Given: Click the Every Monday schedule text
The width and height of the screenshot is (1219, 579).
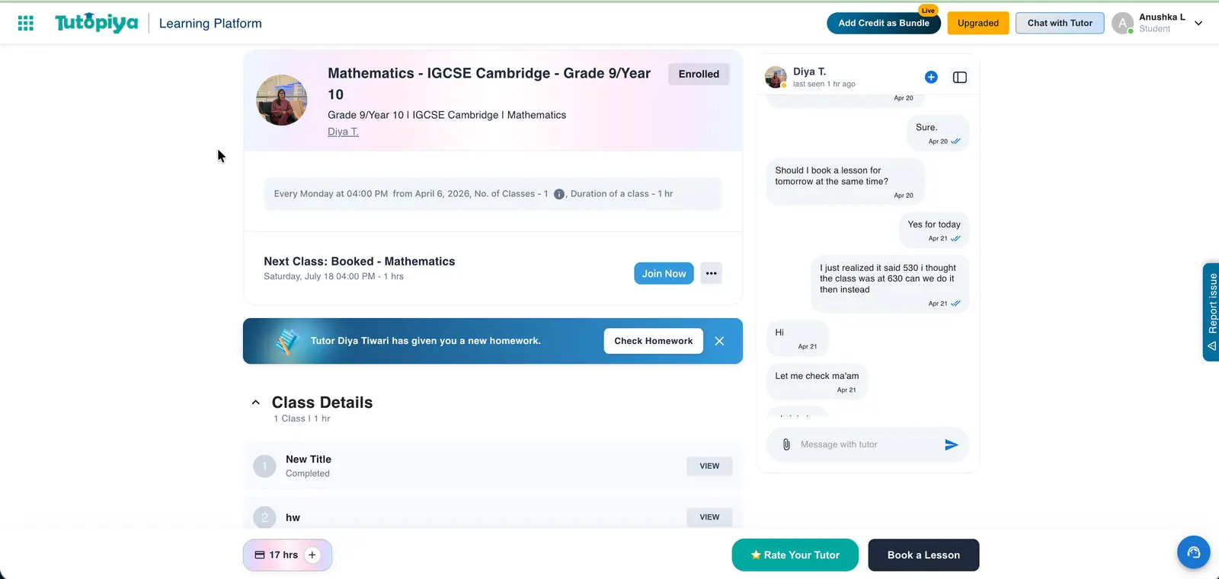Looking at the screenshot, I should coord(473,194).
